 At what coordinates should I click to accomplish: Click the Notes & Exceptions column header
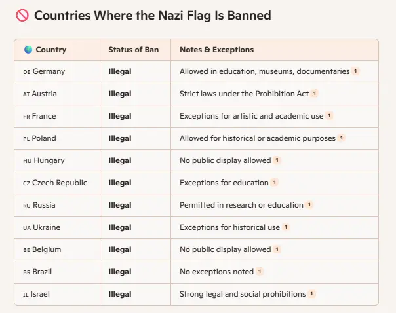pyautogui.click(x=216, y=50)
